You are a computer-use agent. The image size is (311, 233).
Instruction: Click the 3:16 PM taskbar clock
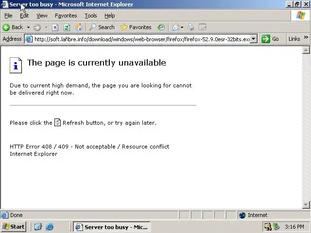point(294,227)
